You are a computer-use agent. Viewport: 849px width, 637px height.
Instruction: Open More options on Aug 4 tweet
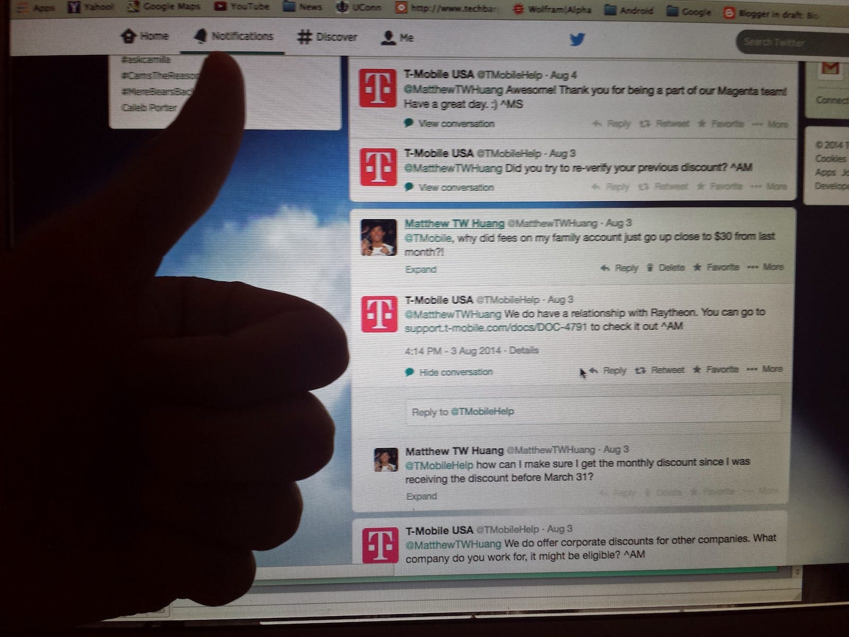(x=770, y=124)
